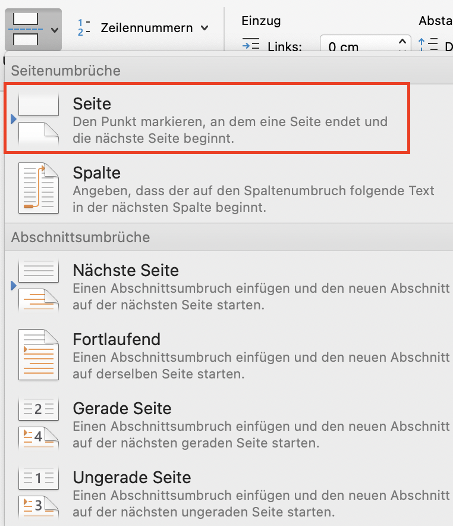
Task: Insert Ungerade Seite section break
Action: [228, 493]
